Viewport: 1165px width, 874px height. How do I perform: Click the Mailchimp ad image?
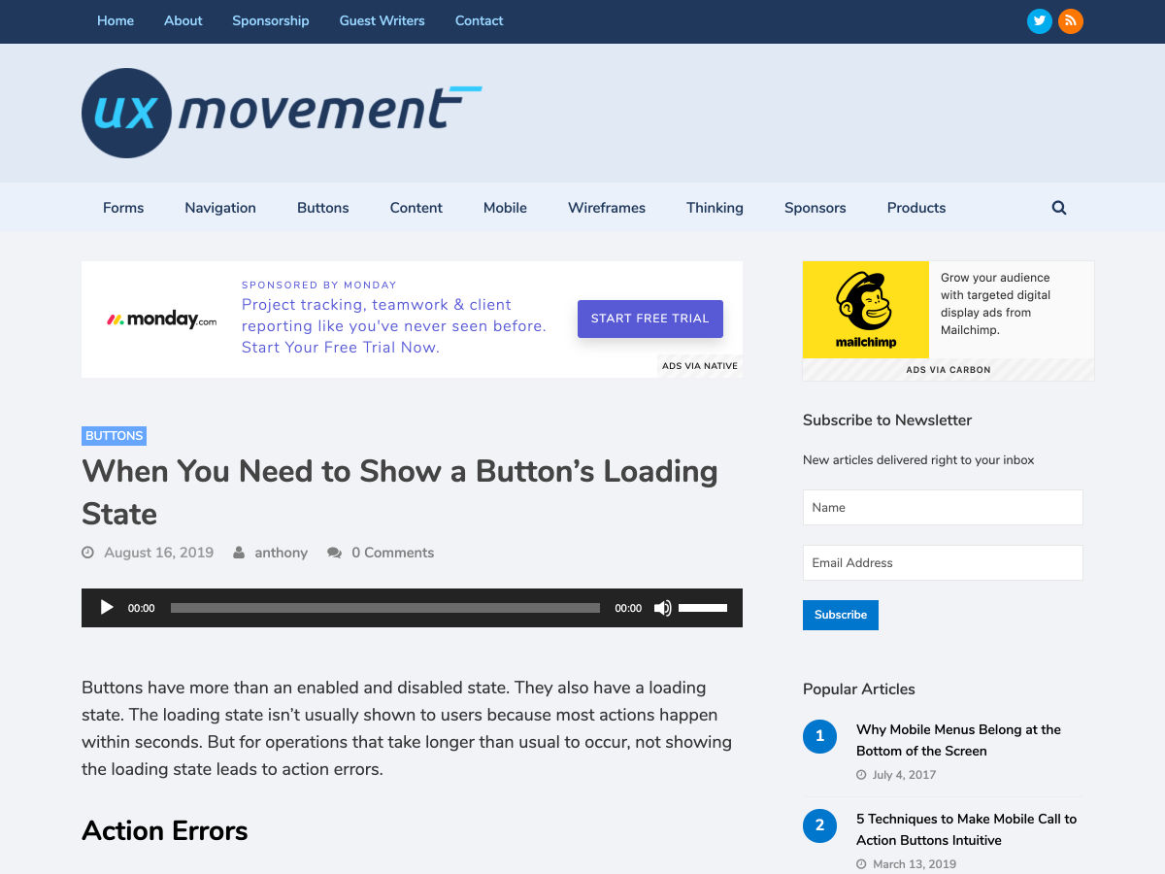[865, 310]
